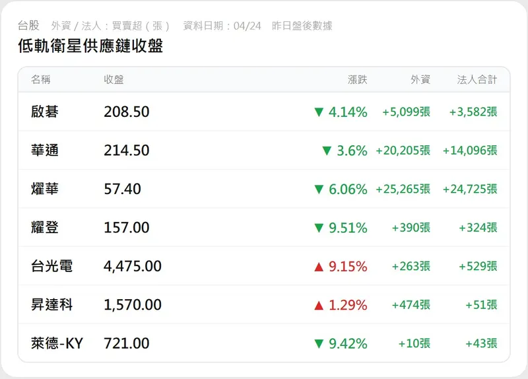Click the red up arrow beside 1.29%

click(x=319, y=306)
